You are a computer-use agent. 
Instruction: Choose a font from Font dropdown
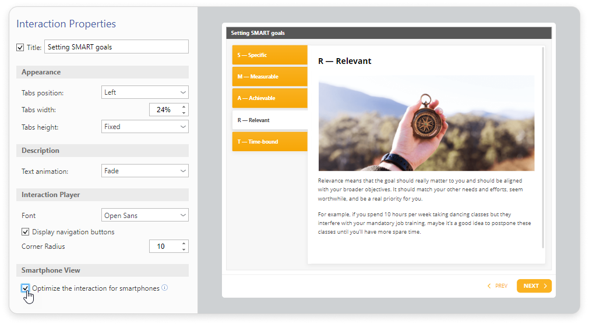coord(144,216)
